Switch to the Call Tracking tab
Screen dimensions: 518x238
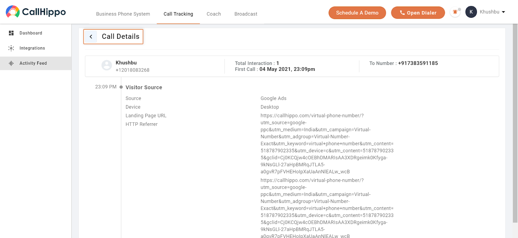pyautogui.click(x=178, y=14)
